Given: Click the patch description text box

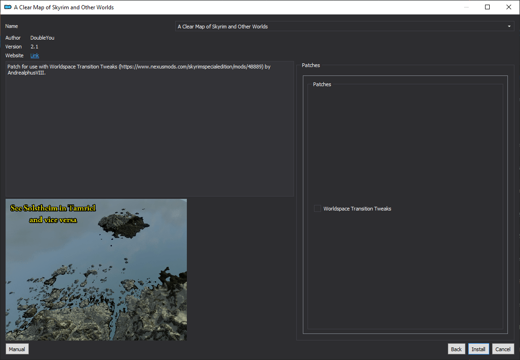Looking at the screenshot, I should pyautogui.click(x=150, y=129).
